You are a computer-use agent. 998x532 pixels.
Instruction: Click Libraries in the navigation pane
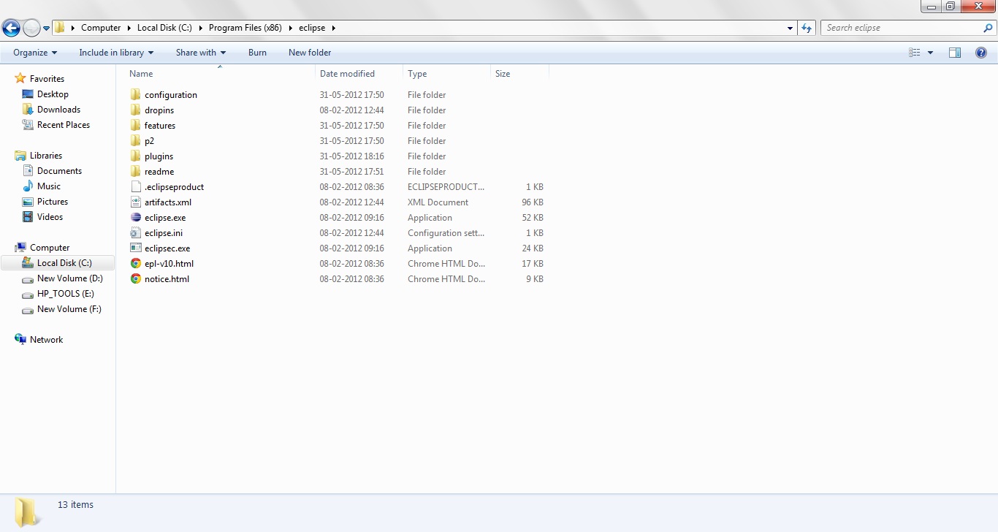(45, 156)
